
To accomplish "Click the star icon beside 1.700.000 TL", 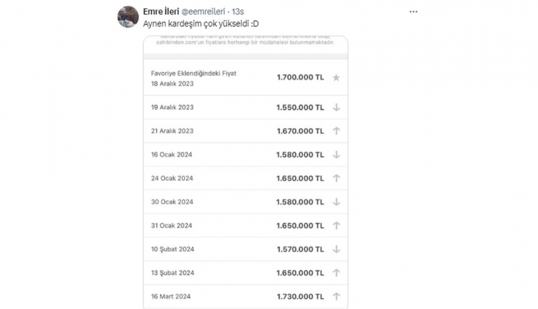I will point(336,77).
